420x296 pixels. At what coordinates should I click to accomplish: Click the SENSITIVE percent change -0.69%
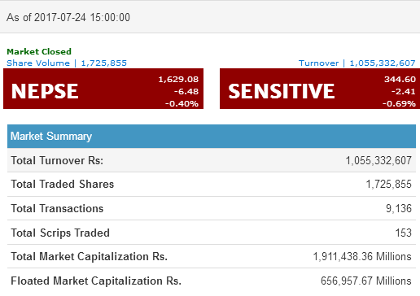tap(399, 104)
